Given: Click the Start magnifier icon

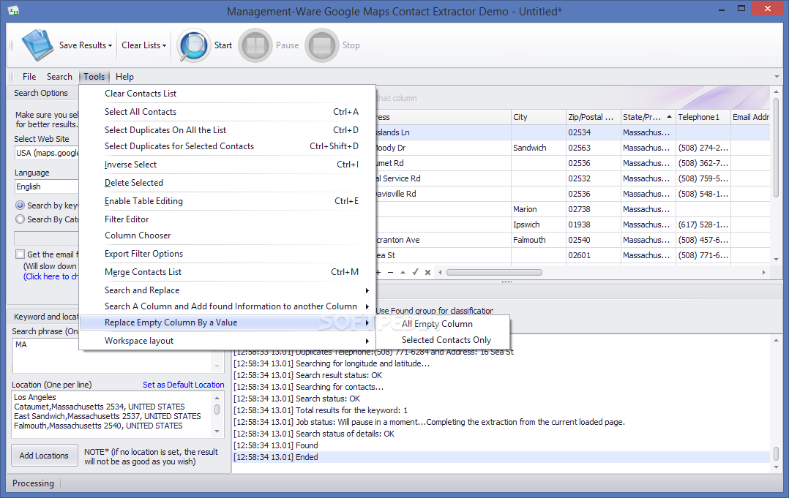Looking at the screenshot, I should point(193,45).
